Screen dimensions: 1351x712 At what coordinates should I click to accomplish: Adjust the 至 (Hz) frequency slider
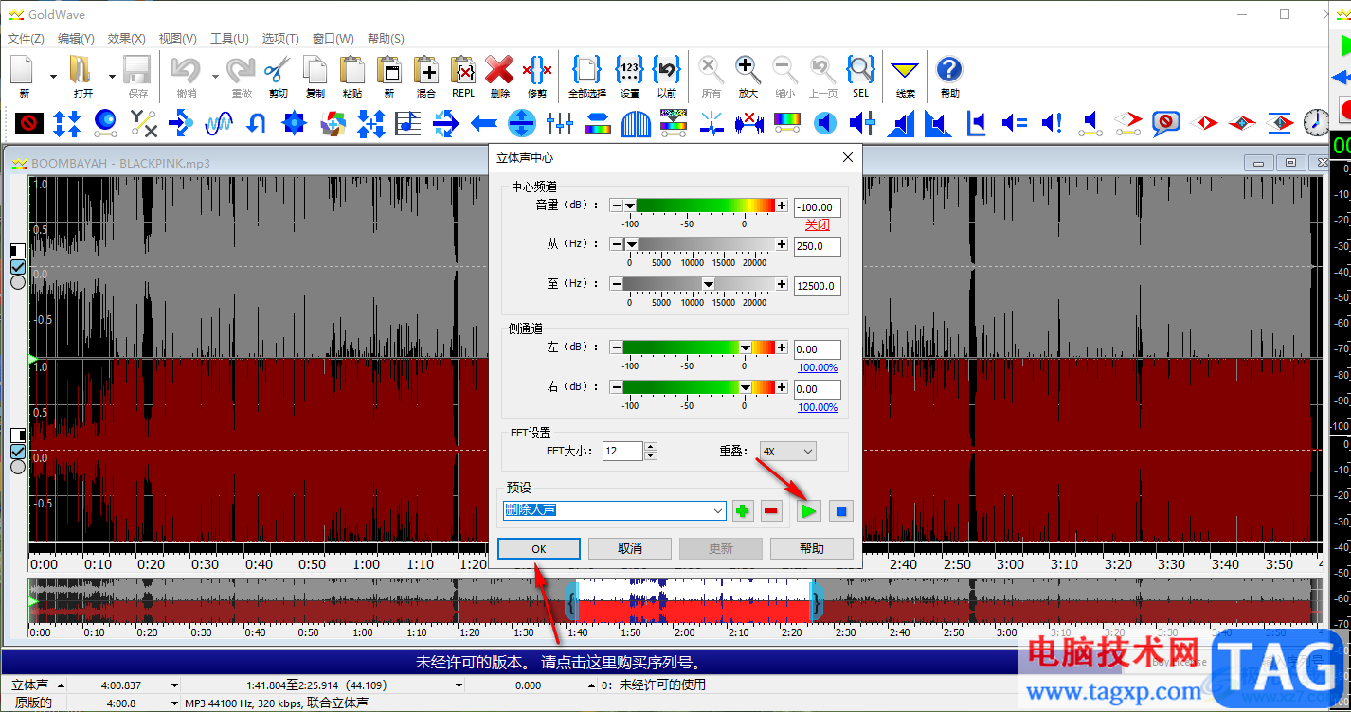(x=698, y=284)
